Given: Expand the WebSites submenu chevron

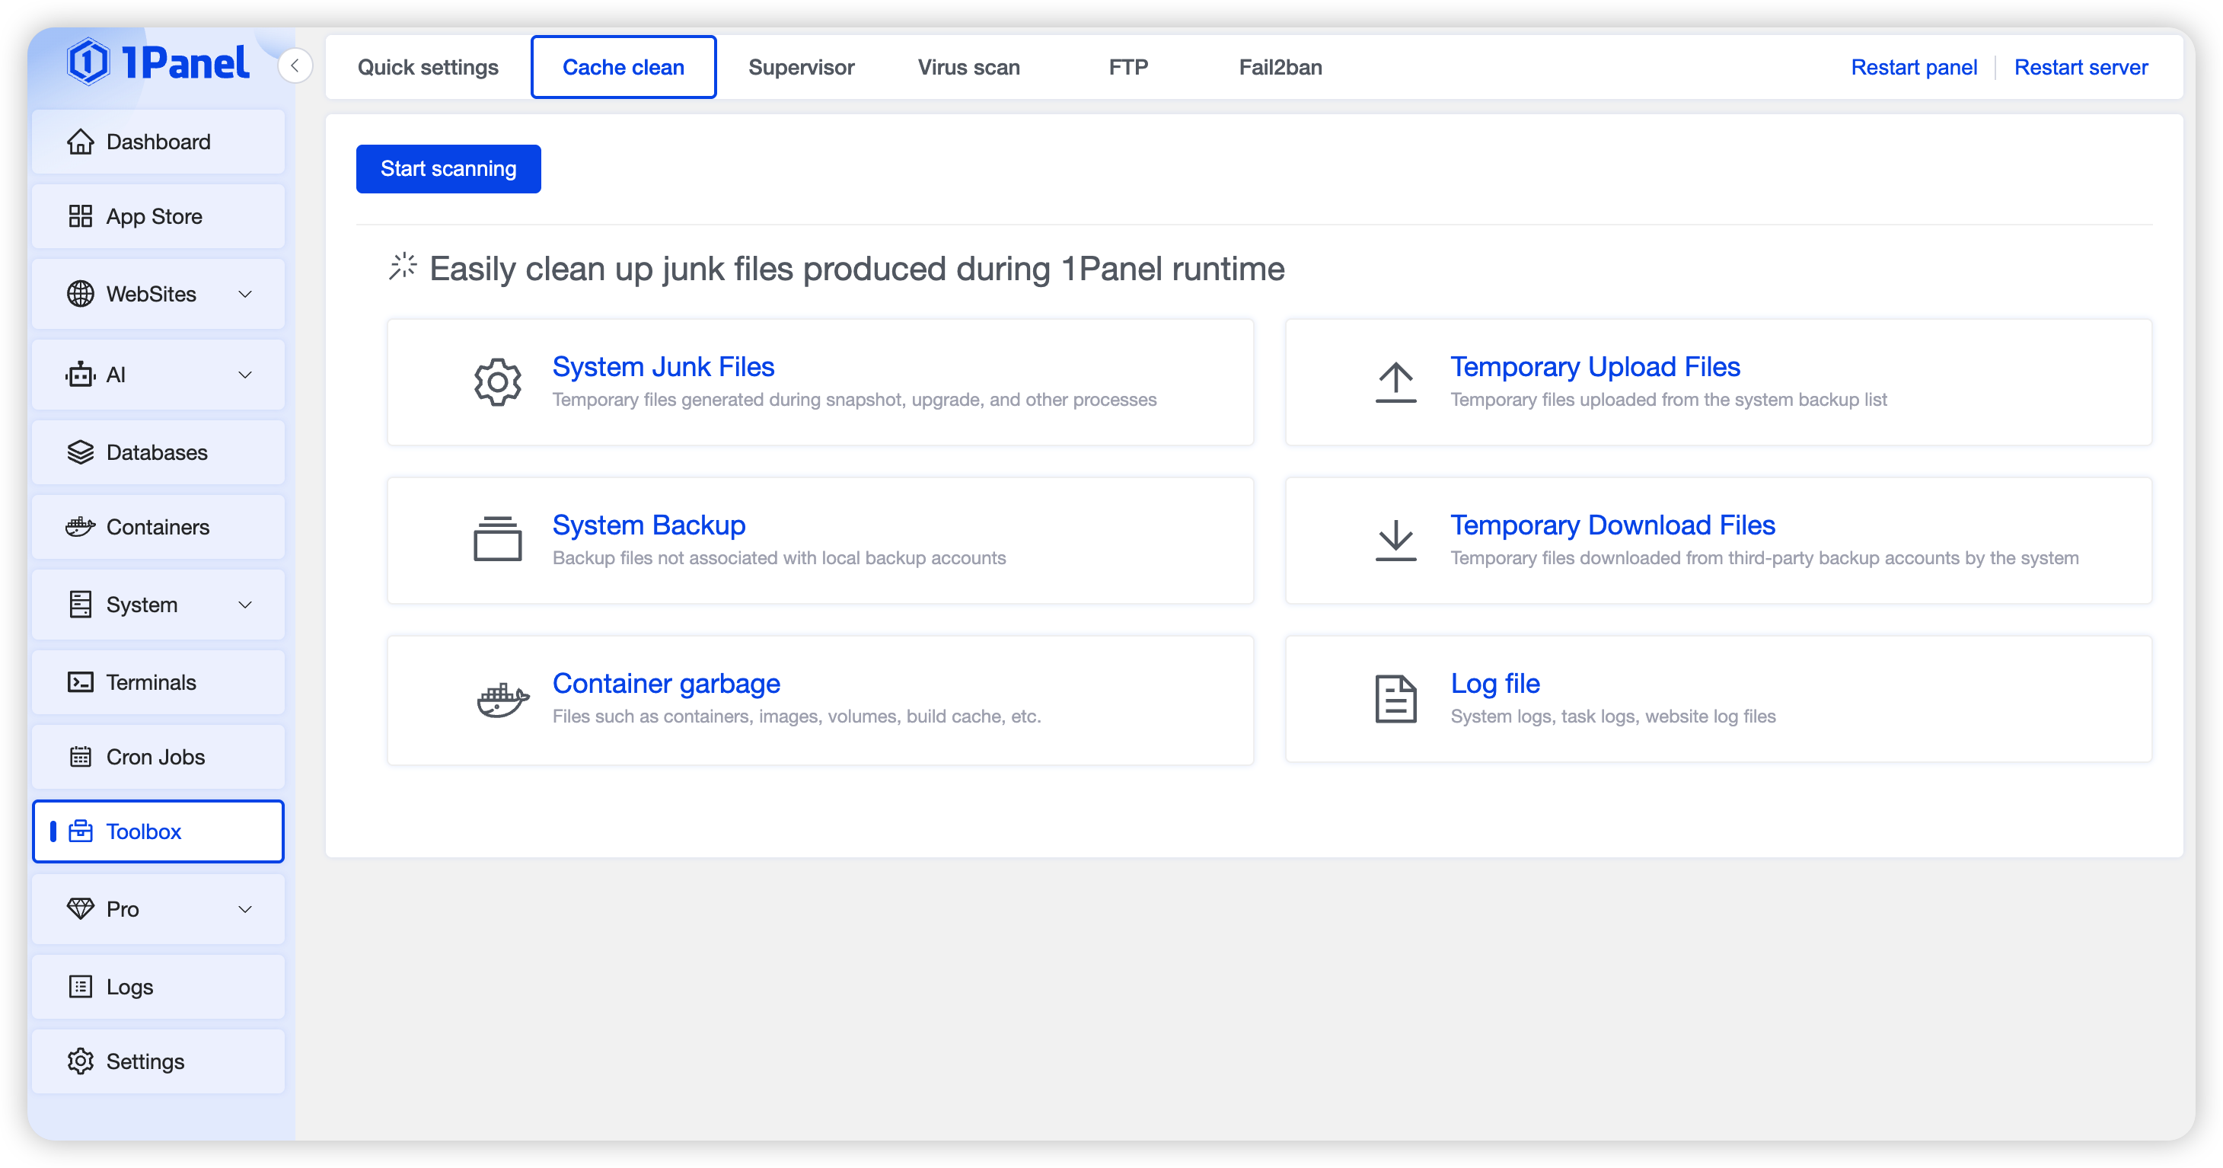Looking at the screenshot, I should 245,295.
